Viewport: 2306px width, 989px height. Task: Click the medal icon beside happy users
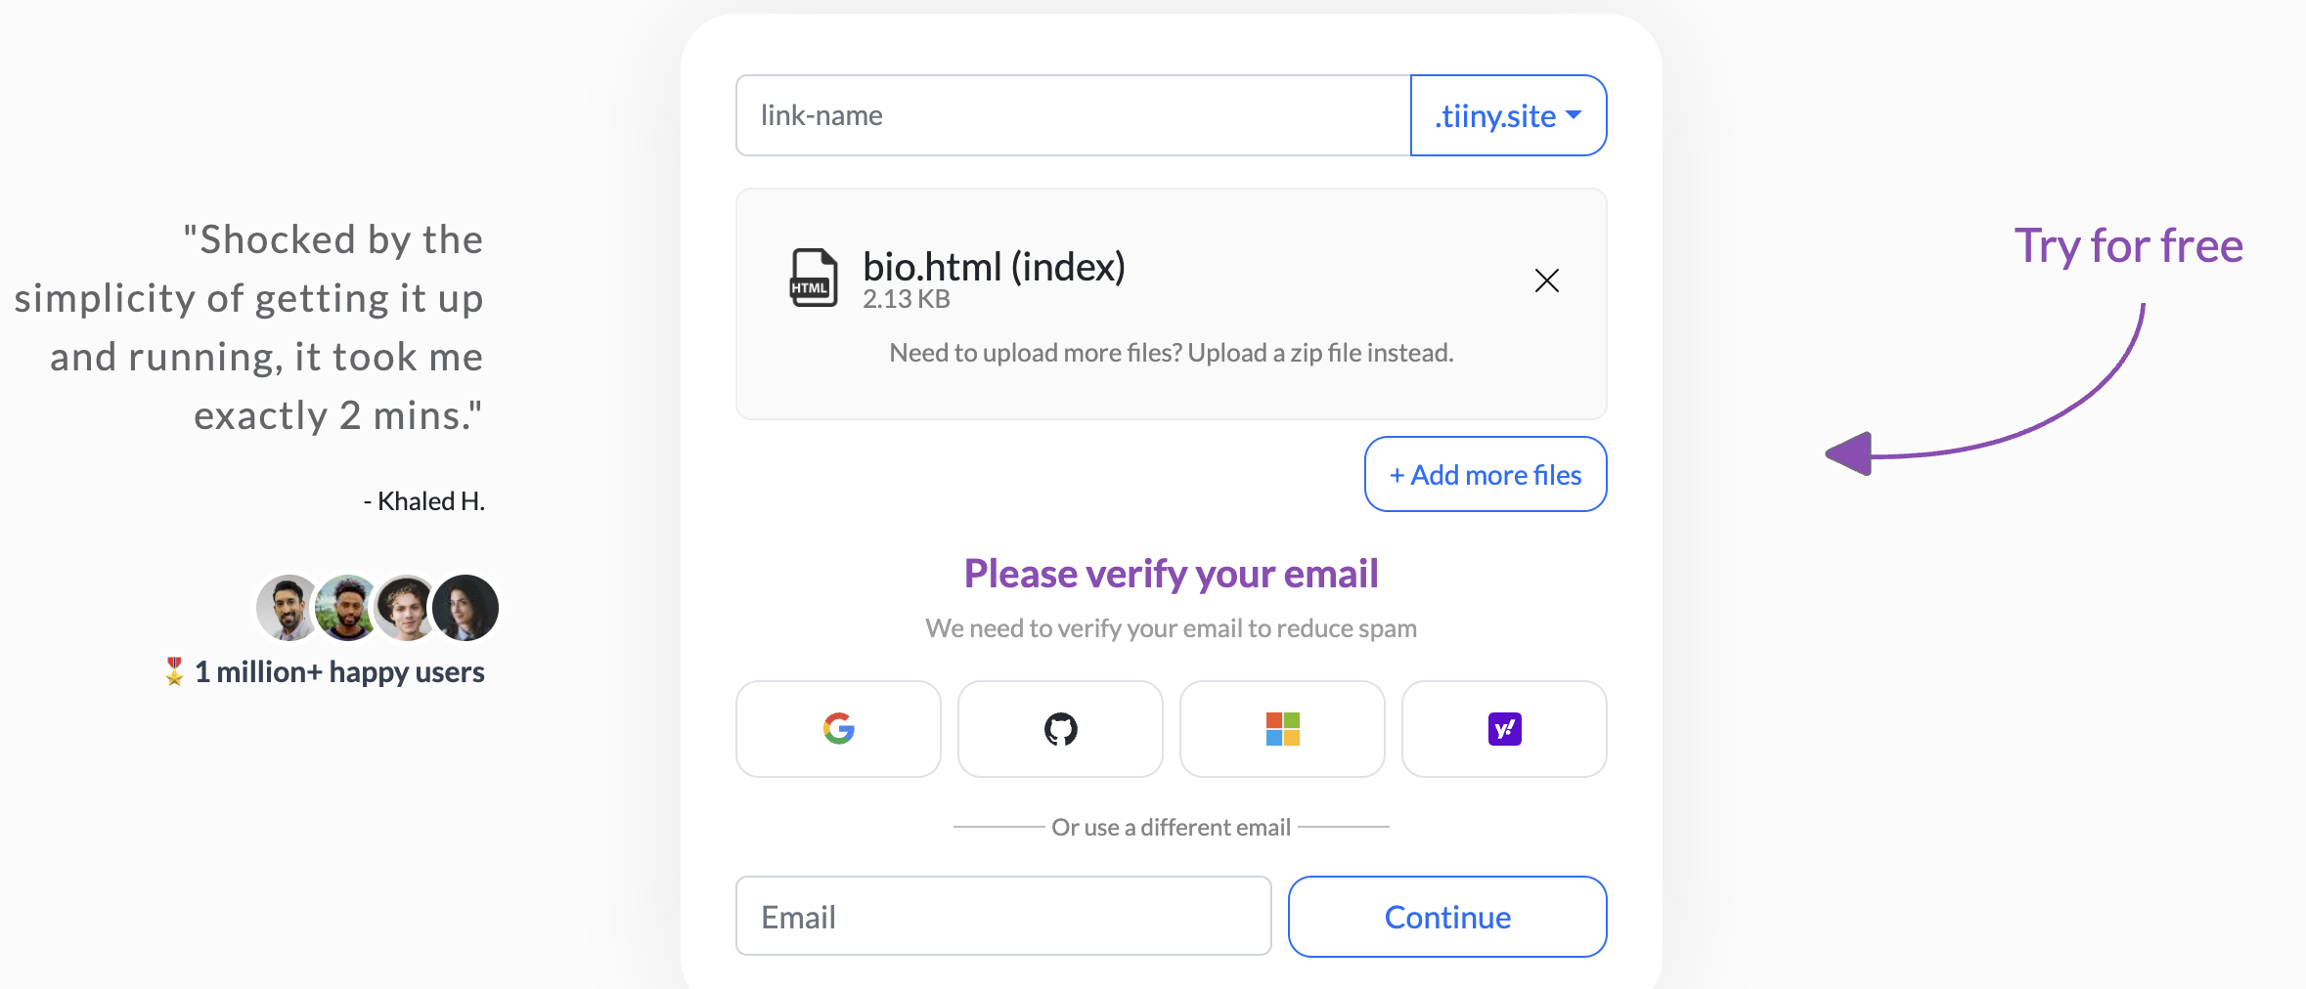(x=174, y=671)
